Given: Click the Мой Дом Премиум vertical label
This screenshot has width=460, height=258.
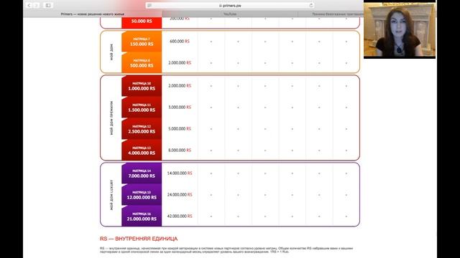Looking at the screenshot, I should (111, 118).
